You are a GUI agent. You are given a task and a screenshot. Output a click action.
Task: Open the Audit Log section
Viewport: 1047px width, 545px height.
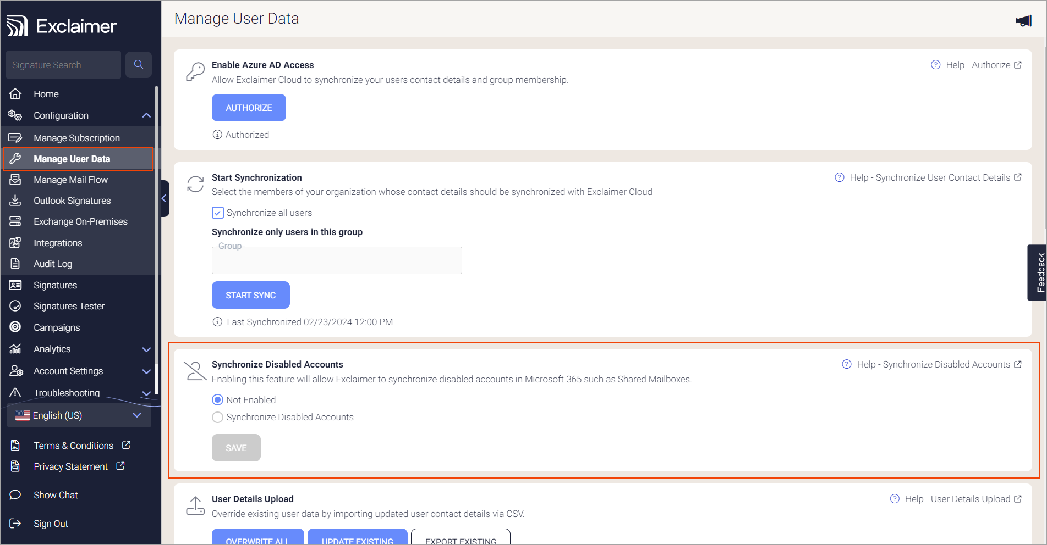tap(53, 264)
